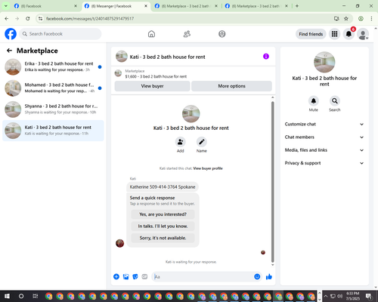Open the Chrome tab search dropdown arrow
This screenshot has width=378, height=302.
point(6,6)
